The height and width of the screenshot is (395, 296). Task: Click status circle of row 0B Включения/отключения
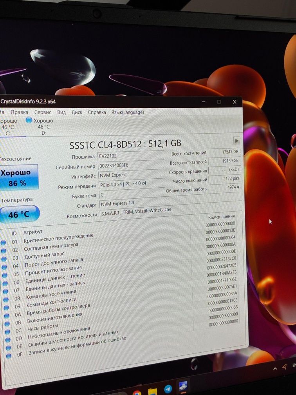(7, 323)
